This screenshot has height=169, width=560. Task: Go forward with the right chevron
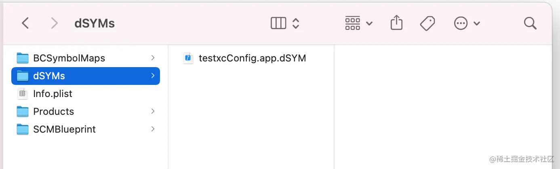(54, 23)
